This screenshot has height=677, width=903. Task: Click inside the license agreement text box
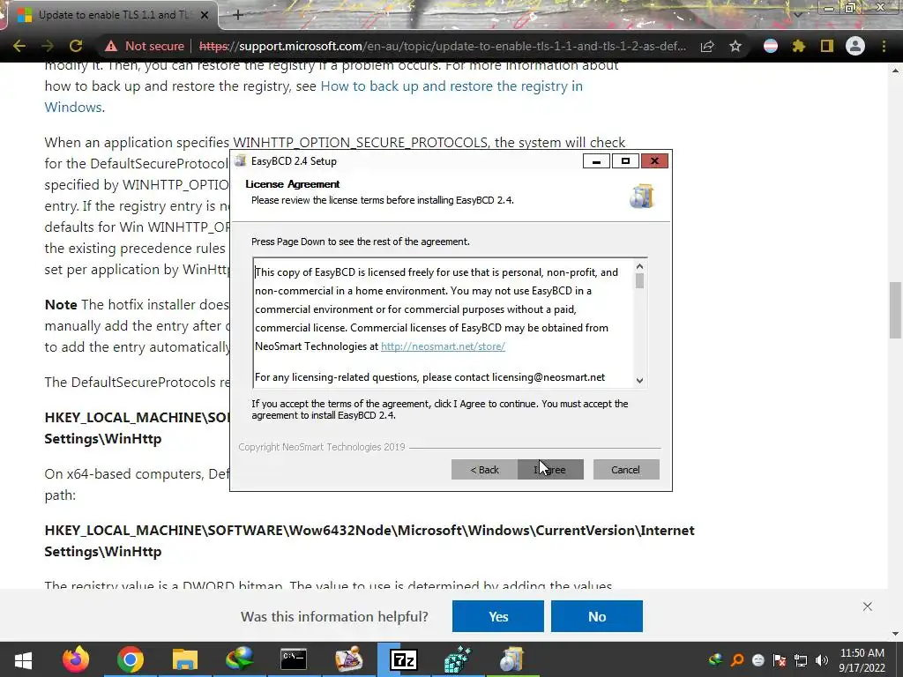(x=444, y=323)
